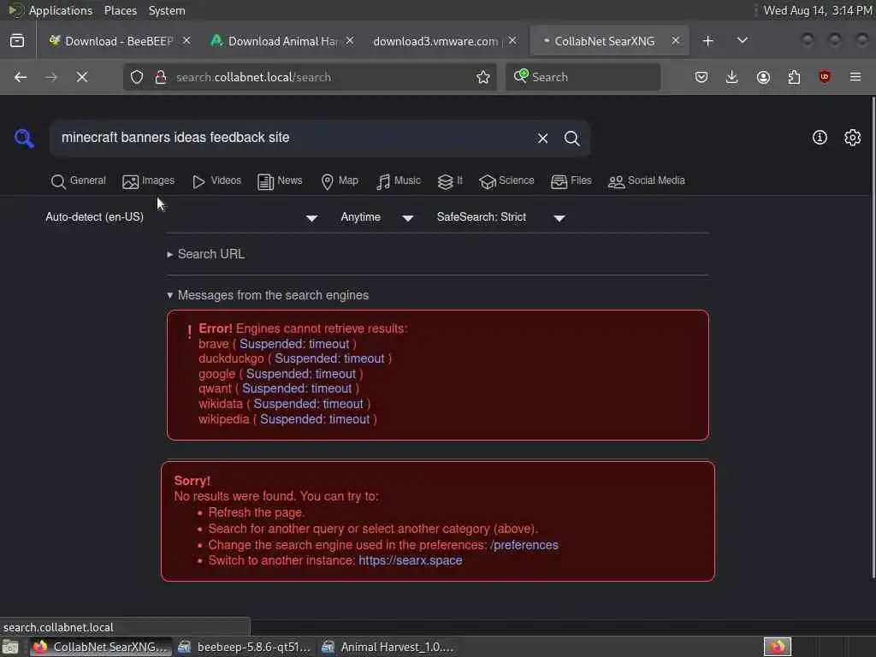Expand the Search URL section

click(x=205, y=254)
